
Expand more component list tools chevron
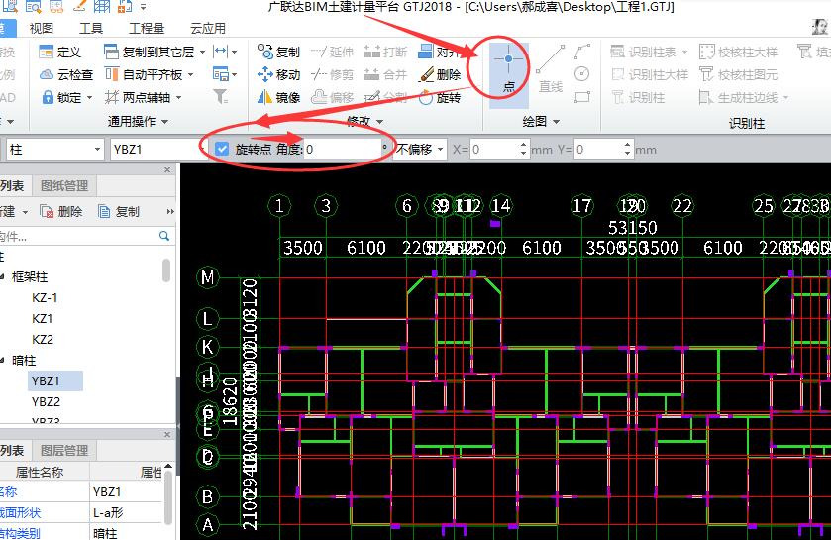170,211
